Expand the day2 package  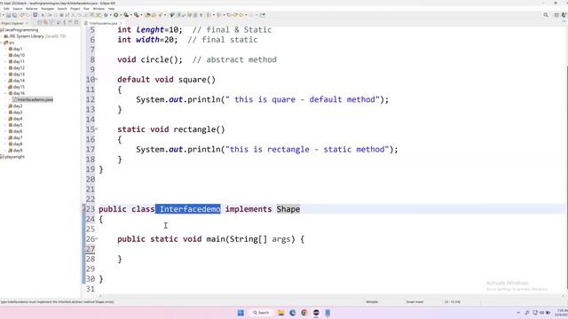click(5, 106)
